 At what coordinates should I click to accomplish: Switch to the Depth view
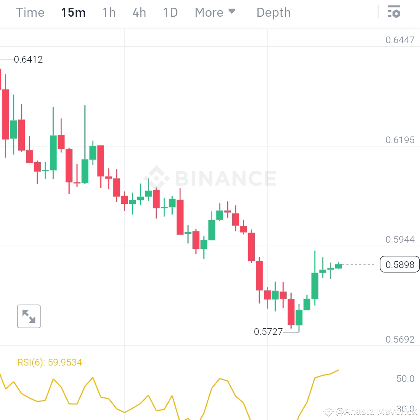[x=273, y=12]
